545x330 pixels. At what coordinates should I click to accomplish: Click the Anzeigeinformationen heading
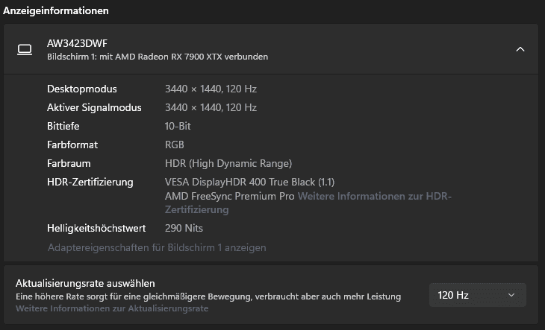click(56, 11)
